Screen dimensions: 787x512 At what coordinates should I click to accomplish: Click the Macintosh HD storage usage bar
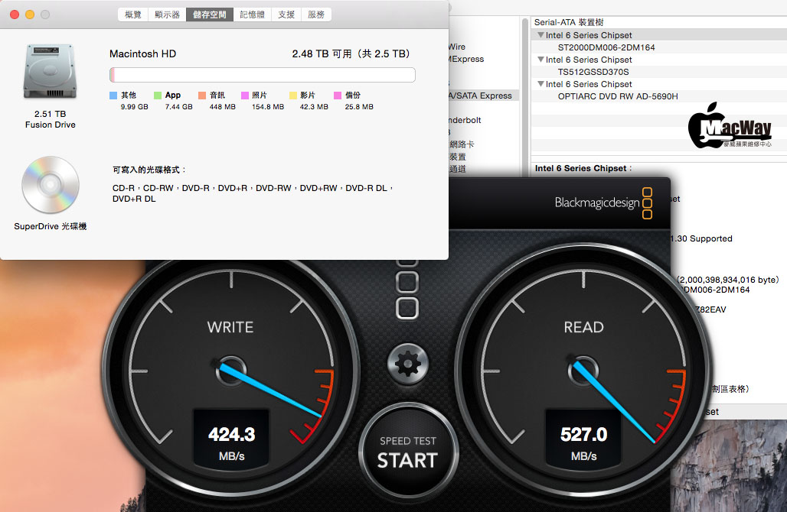[x=263, y=75]
